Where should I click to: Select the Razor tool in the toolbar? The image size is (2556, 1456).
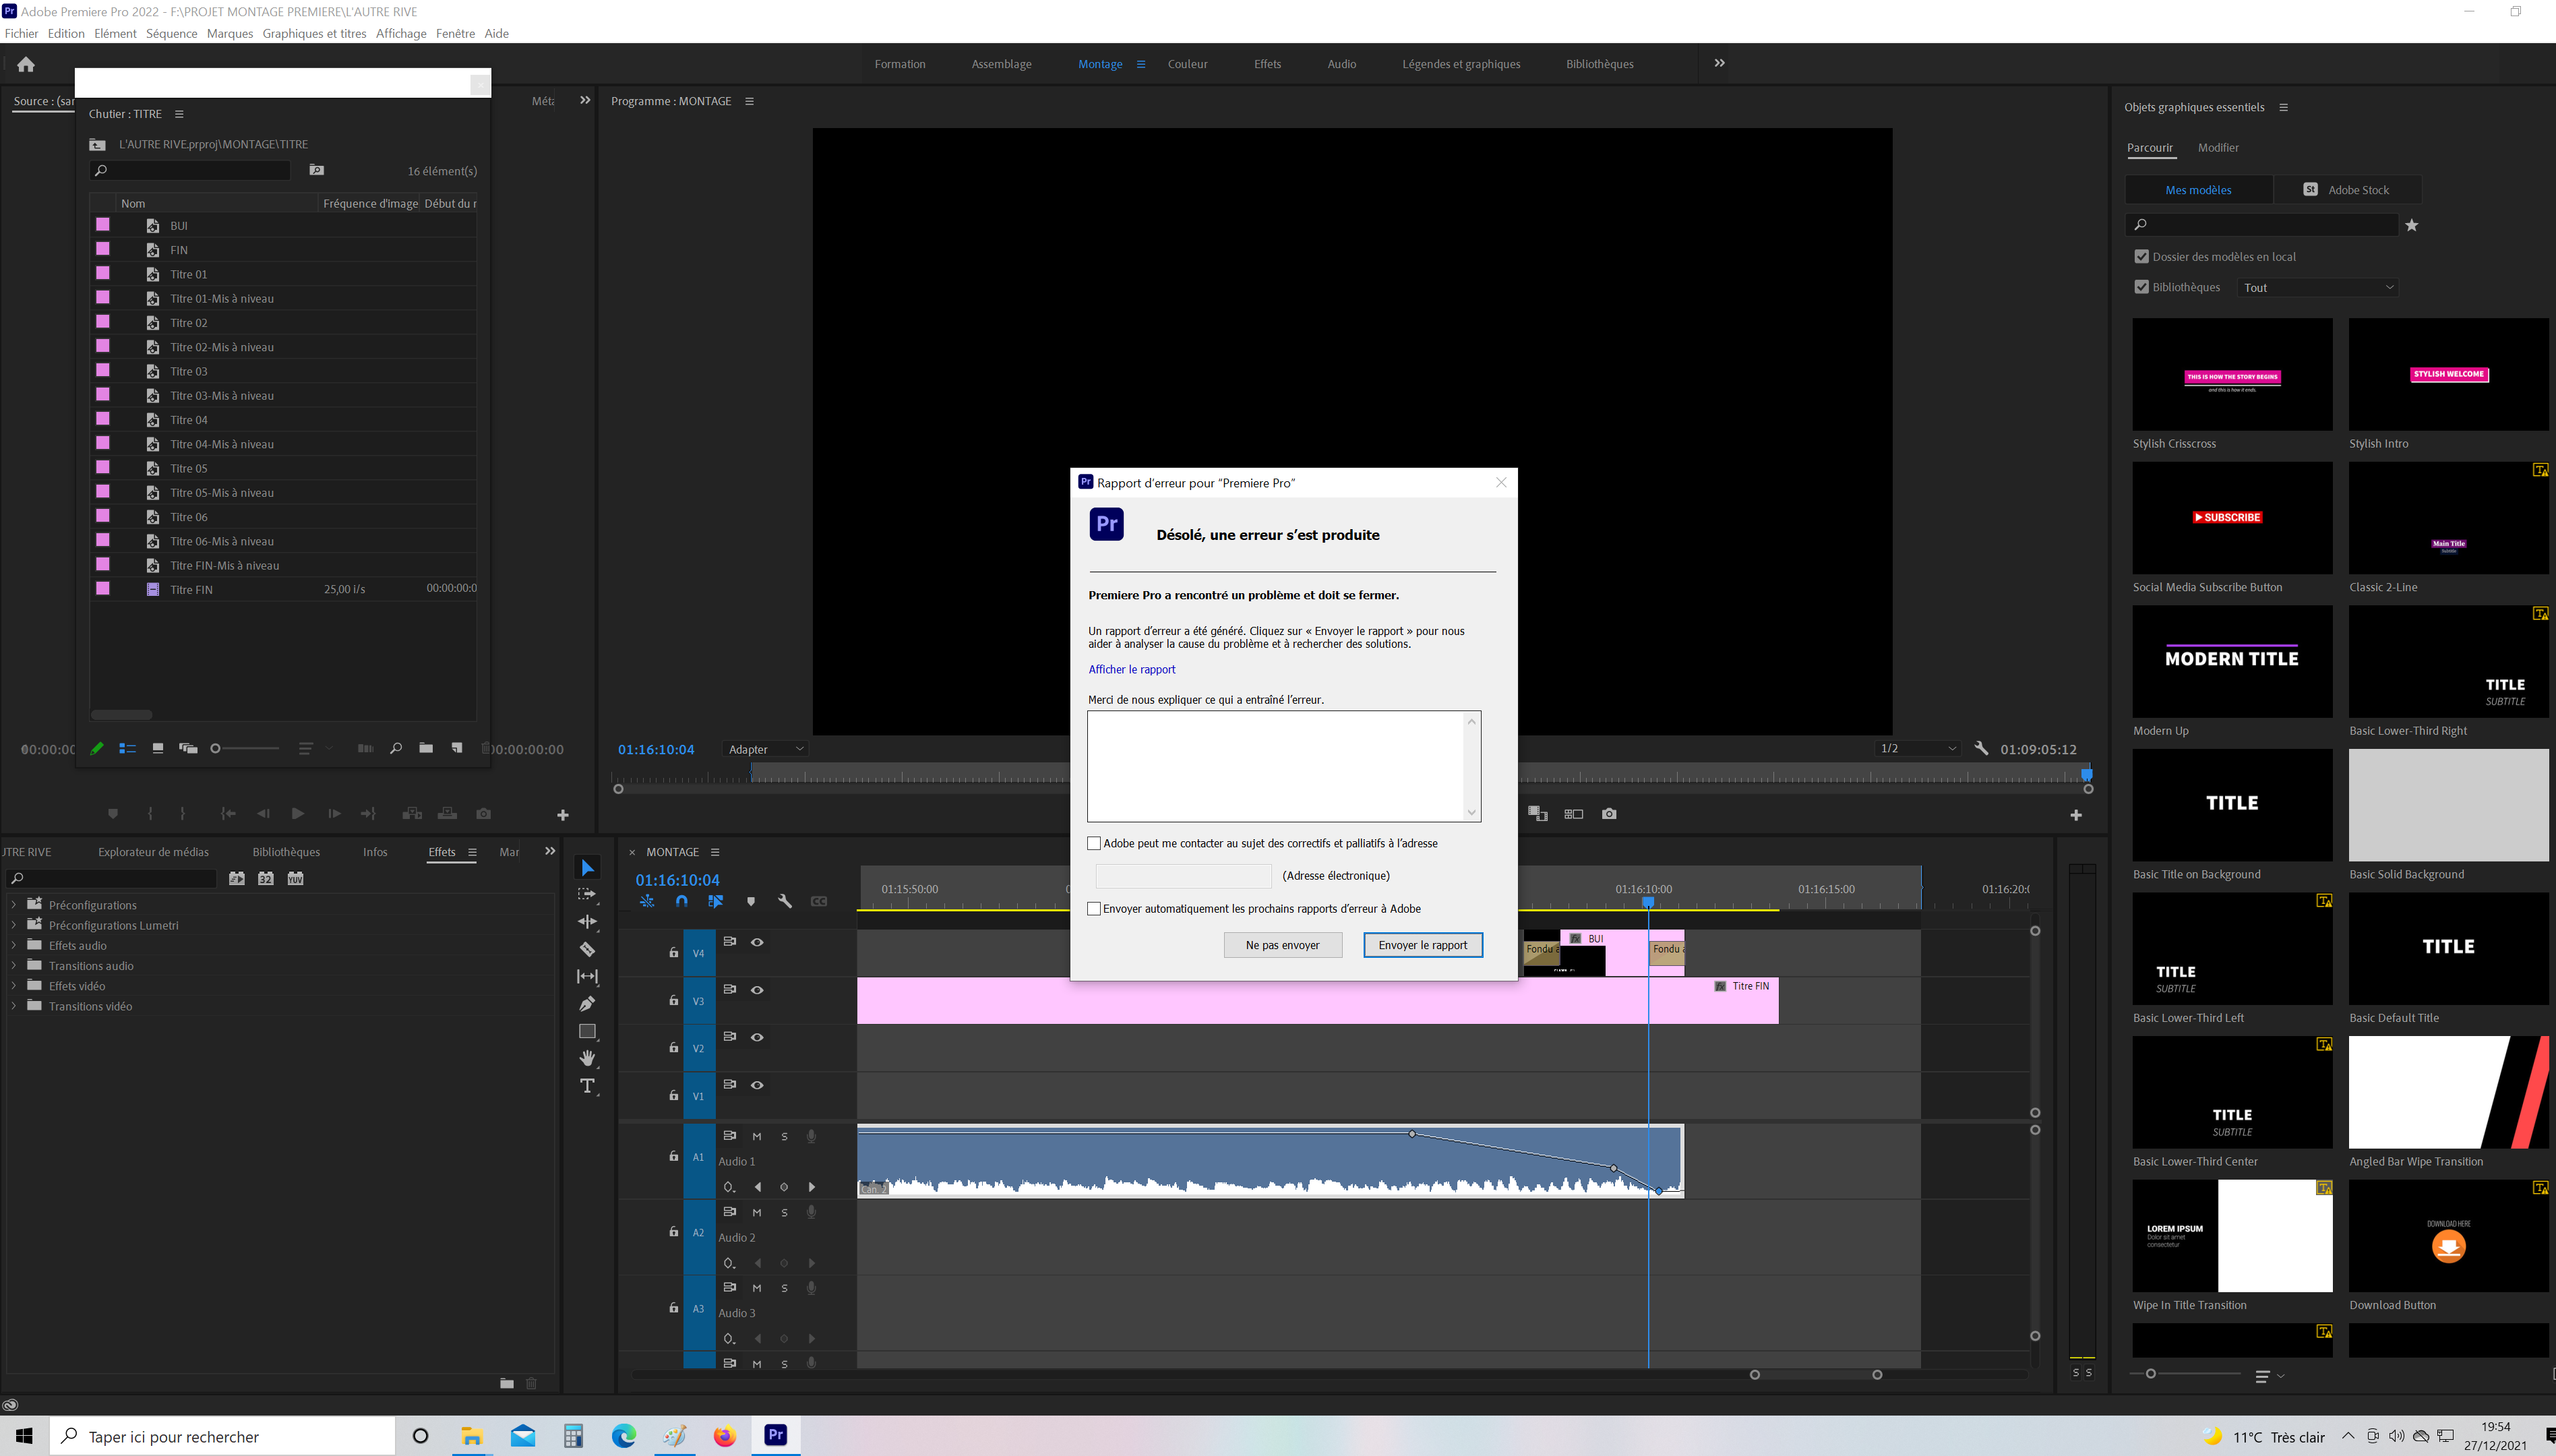[587, 949]
